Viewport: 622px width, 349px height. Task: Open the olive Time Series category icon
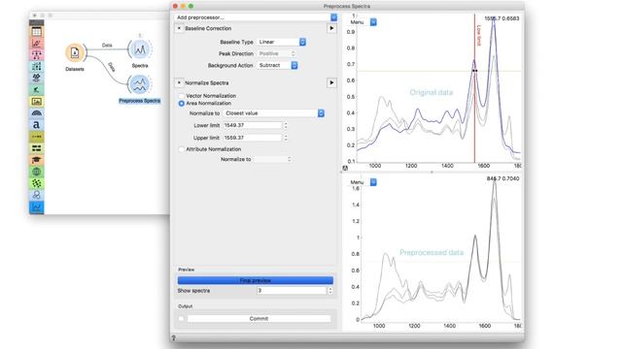[37, 137]
